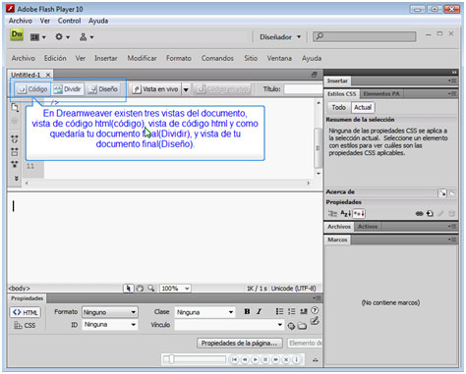This screenshot has height=374, width=466.
Task: Apply unordered list icon
Action: (x=279, y=311)
